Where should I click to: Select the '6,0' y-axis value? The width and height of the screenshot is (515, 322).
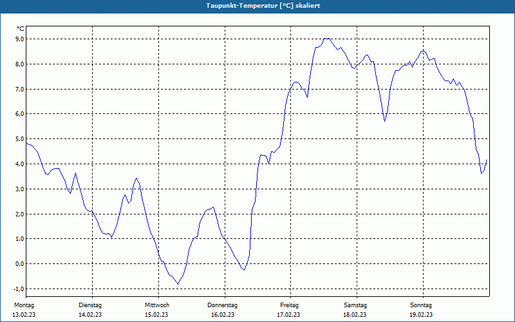tap(20, 114)
